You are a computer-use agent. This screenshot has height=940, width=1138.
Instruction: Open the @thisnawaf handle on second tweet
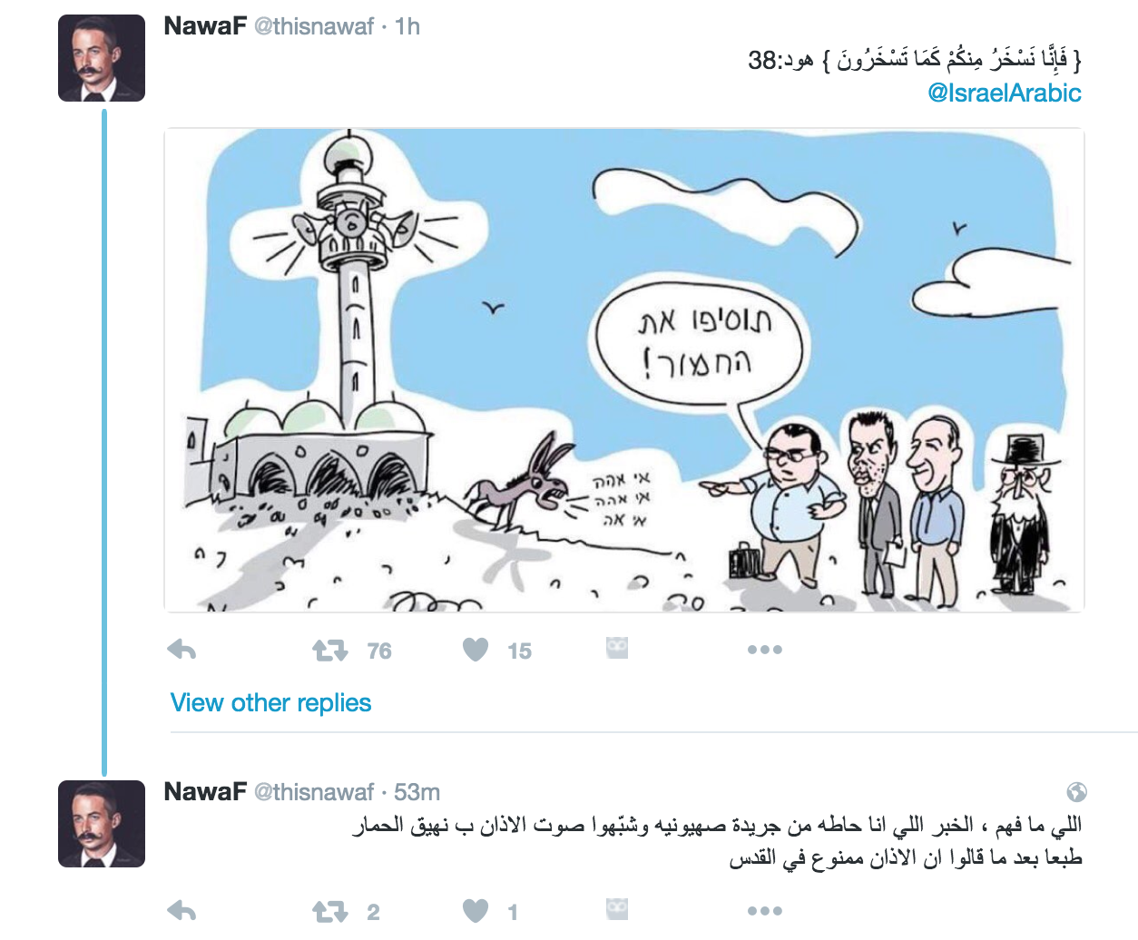coord(314,792)
